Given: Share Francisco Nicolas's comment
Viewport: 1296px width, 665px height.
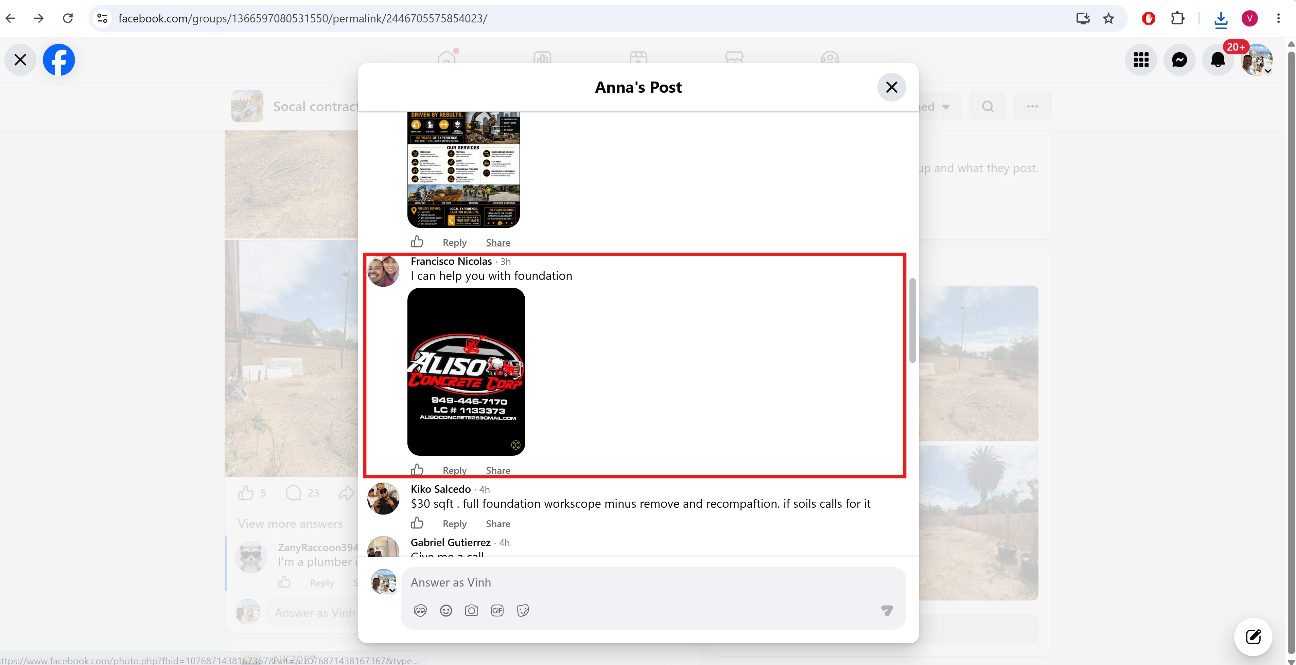Looking at the screenshot, I should tap(498, 470).
